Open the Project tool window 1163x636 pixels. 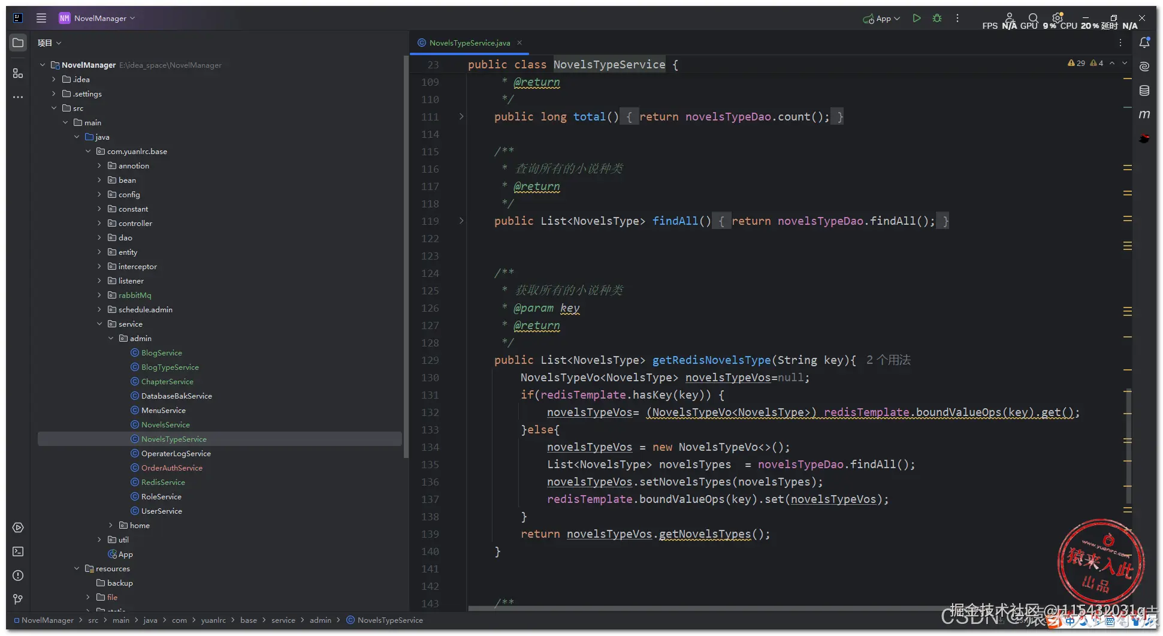pos(18,43)
